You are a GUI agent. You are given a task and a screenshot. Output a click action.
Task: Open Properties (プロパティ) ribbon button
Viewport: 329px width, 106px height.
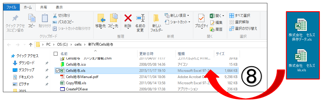tap(202, 21)
